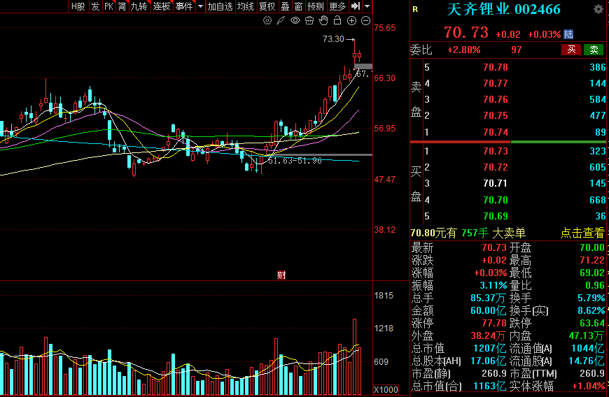Toggle 均线 moving average lines

[x=245, y=6]
